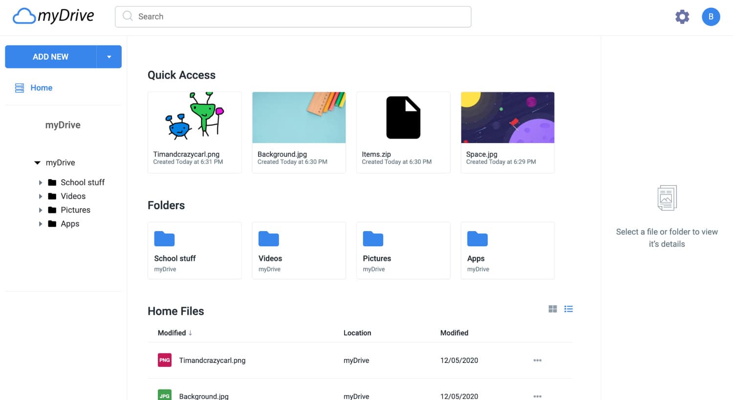The width and height of the screenshot is (733, 400).
Task: Click the large myDrive sidebar heading
Action: tap(63, 125)
